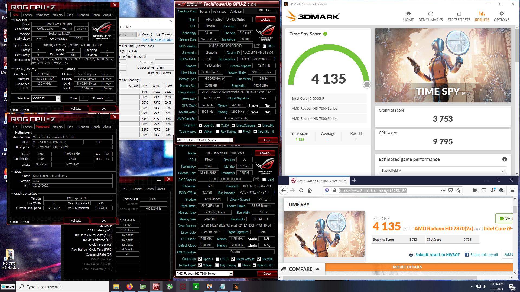Click Lookup button in top GPU-Z window
This screenshot has width=520, height=292.
(265, 19)
